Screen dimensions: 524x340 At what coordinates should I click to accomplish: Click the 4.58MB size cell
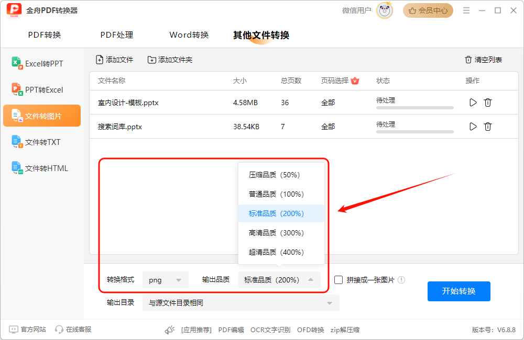245,103
